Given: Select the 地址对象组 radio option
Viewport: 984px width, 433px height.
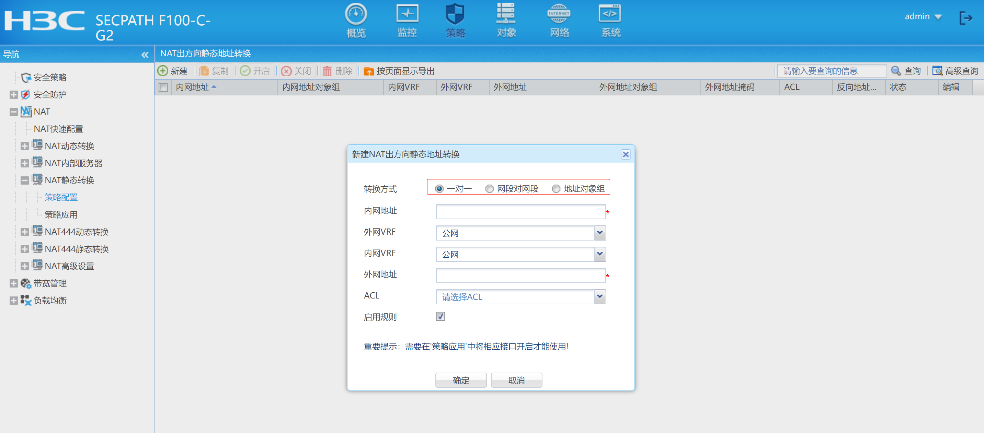Looking at the screenshot, I should point(556,189).
